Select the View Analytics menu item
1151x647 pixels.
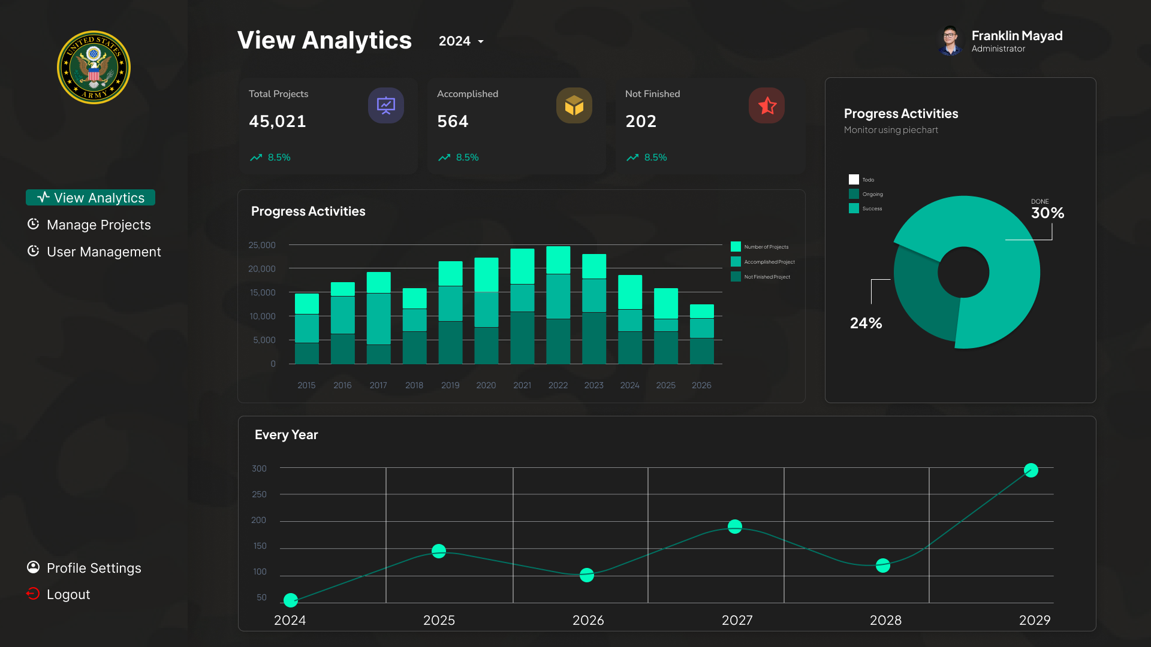click(x=91, y=198)
